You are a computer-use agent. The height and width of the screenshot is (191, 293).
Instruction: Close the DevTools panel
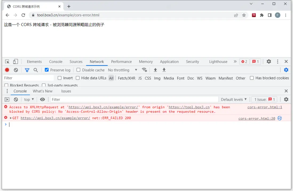286,61
